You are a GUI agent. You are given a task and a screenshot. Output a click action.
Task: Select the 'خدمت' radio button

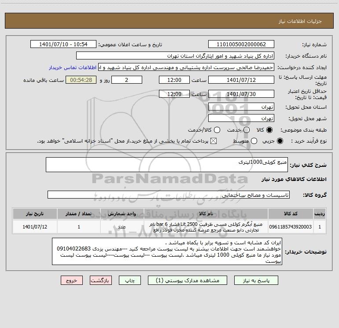247,130
